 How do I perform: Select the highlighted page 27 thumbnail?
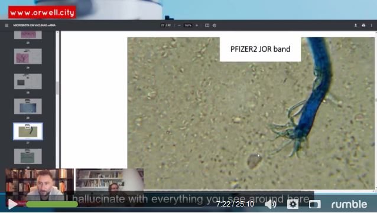[x=28, y=131]
